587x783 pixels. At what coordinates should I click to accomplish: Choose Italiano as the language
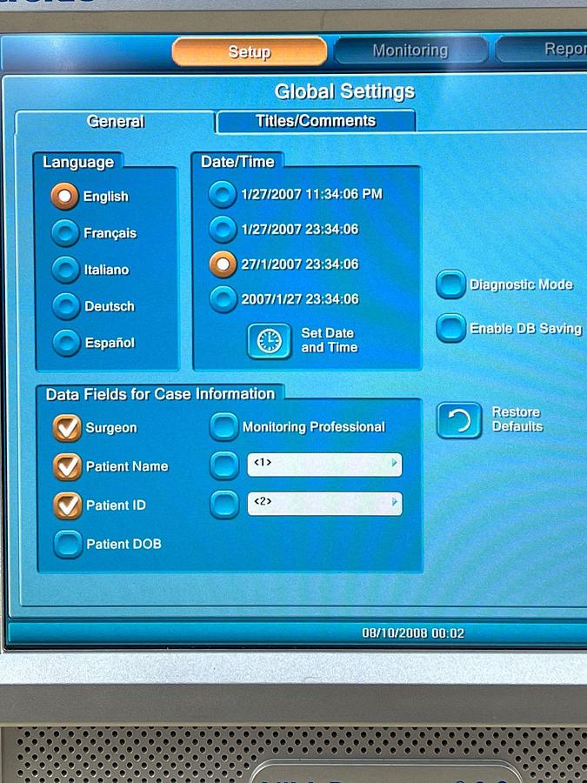click(66, 270)
